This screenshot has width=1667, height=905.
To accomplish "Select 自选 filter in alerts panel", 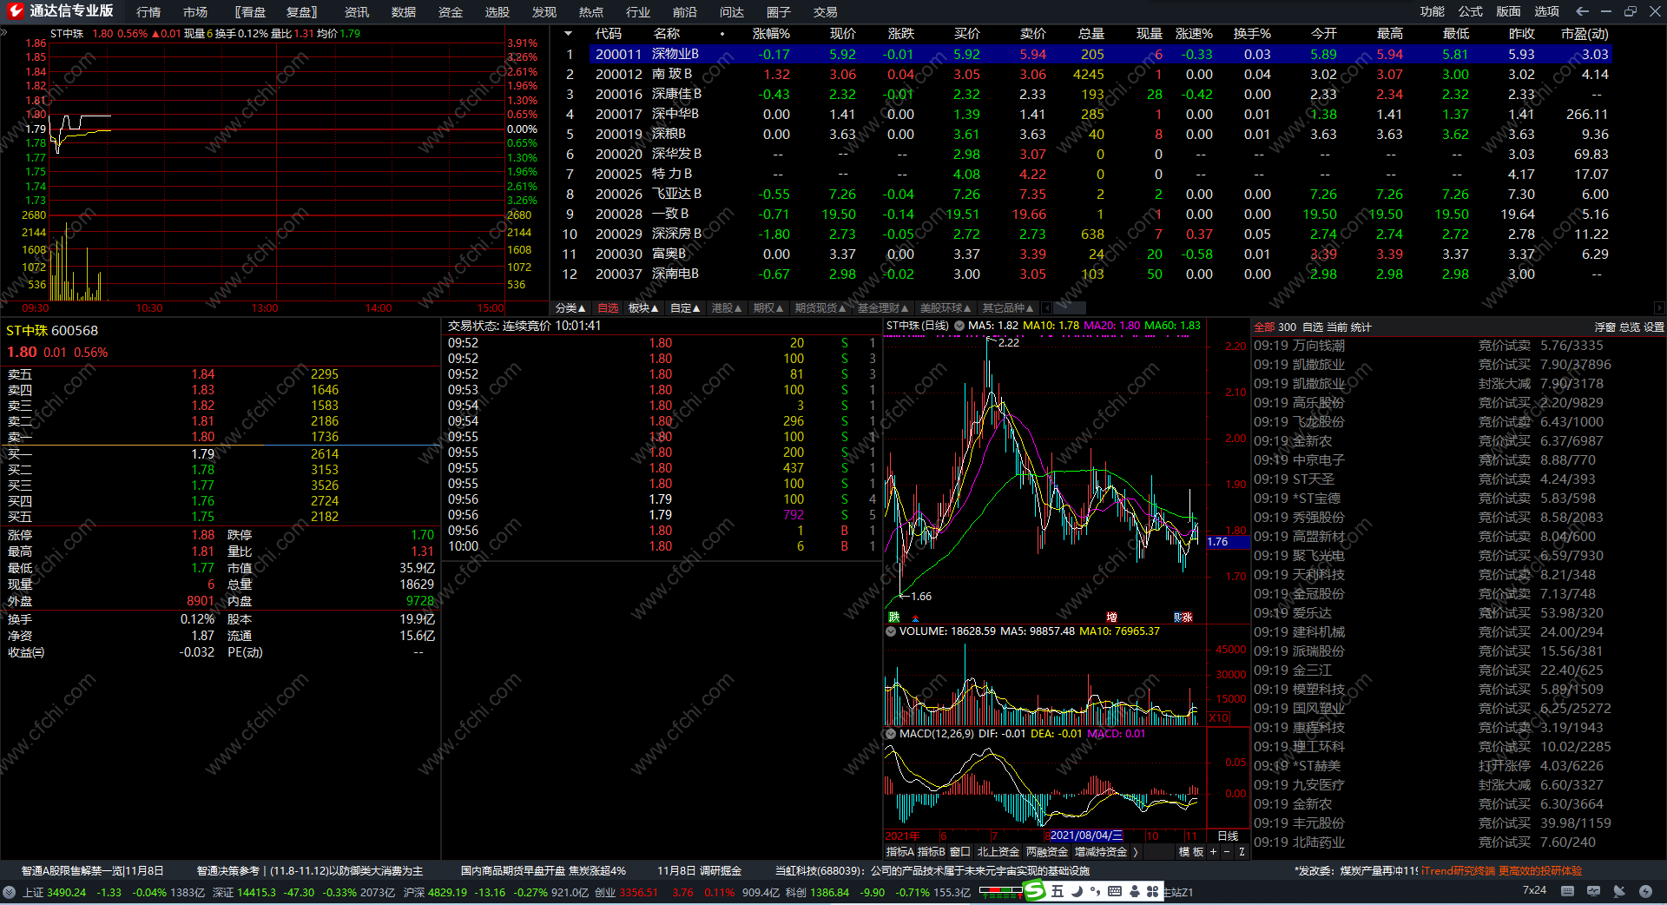I will 1313,327.
